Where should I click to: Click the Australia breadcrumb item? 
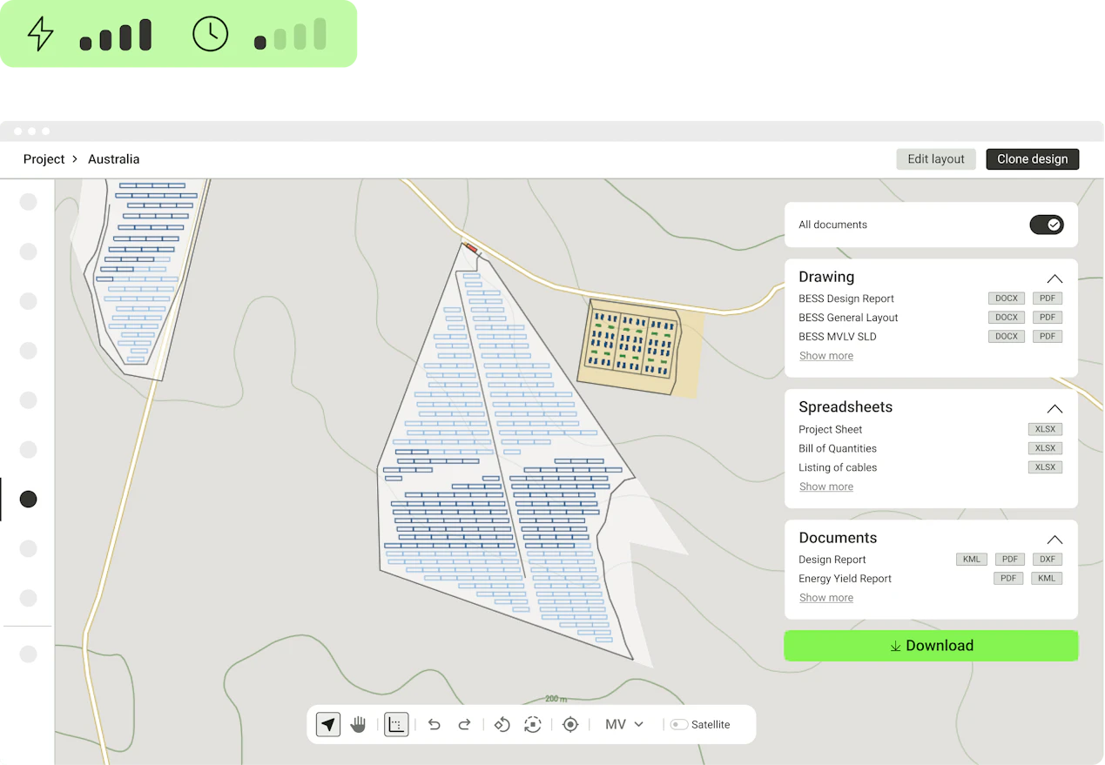tap(114, 159)
